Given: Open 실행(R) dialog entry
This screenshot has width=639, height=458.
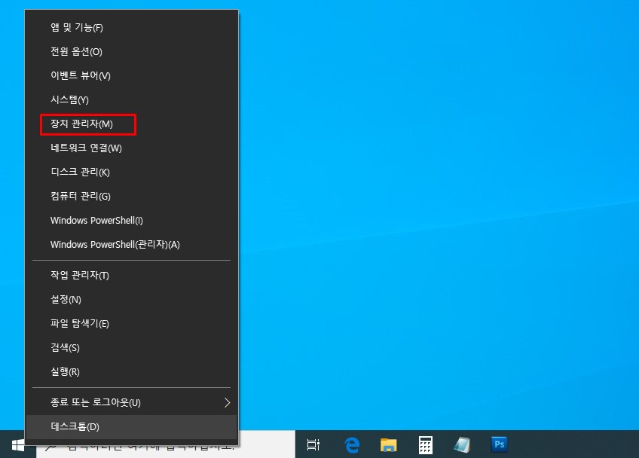Looking at the screenshot, I should [x=132, y=371].
